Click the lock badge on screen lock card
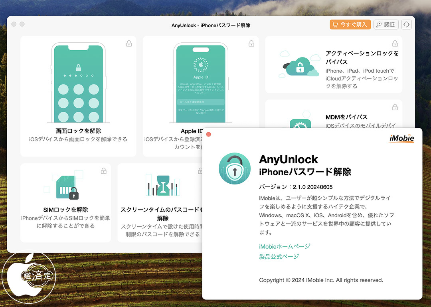This screenshot has height=307, width=431. [x=129, y=44]
